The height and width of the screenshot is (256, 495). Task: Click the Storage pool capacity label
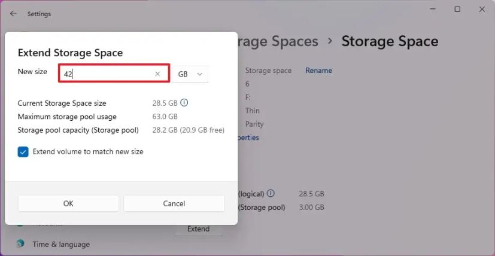click(78, 130)
